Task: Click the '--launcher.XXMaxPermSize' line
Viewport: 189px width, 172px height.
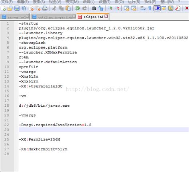Action: pos(48,53)
